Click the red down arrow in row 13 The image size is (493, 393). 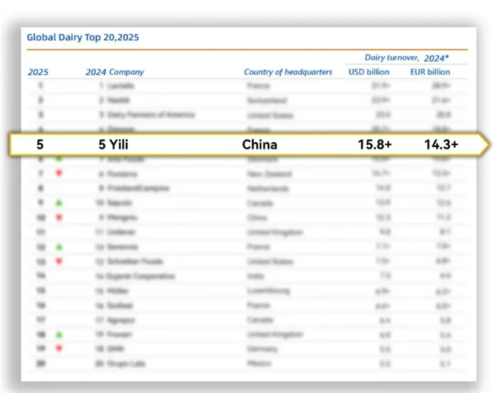[61, 262]
